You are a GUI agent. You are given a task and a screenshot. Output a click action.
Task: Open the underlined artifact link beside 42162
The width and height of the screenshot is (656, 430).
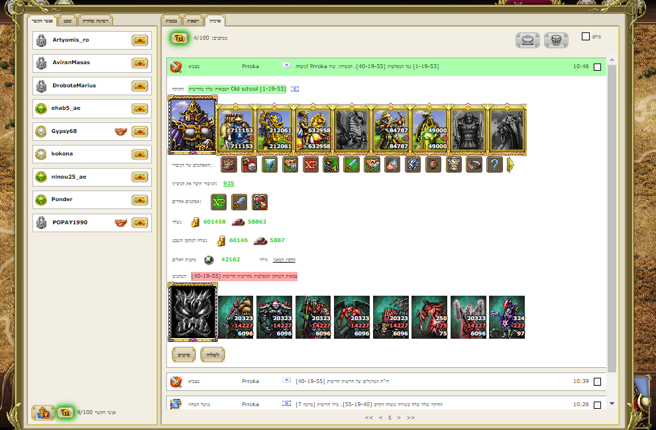coord(284,260)
